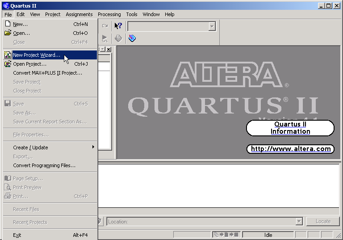Screen dimensions: 343x240
Task: Click the start simulation waveform icon
Action: (105, 38)
